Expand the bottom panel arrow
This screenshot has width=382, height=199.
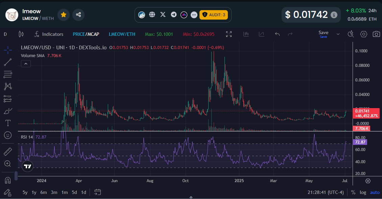(191, 197)
